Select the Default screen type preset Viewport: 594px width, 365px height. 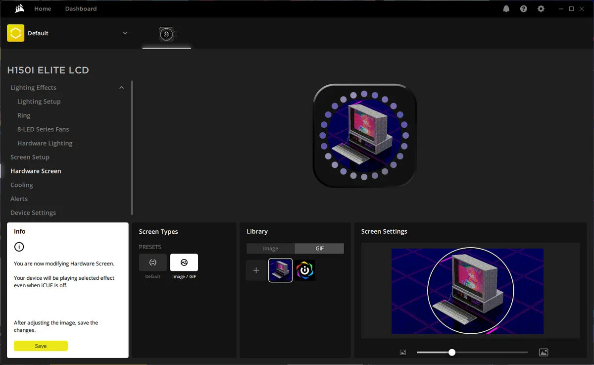click(153, 262)
